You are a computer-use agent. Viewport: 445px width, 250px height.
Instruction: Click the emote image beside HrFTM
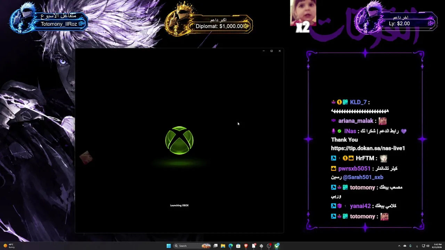[383, 158]
